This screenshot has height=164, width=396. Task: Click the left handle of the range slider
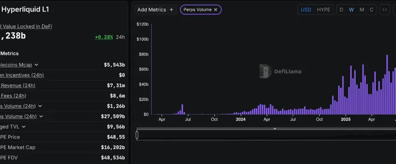tap(137, 135)
